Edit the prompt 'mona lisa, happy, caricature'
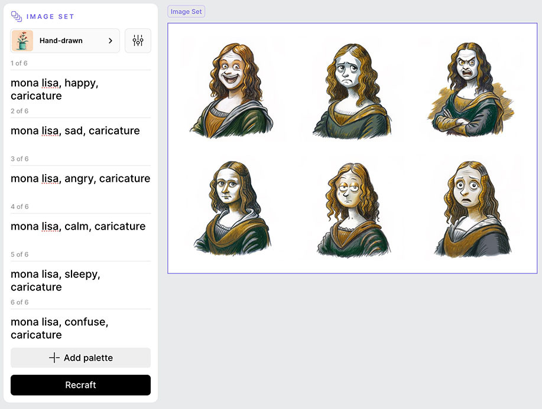The image size is (542, 409). [54, 89]
